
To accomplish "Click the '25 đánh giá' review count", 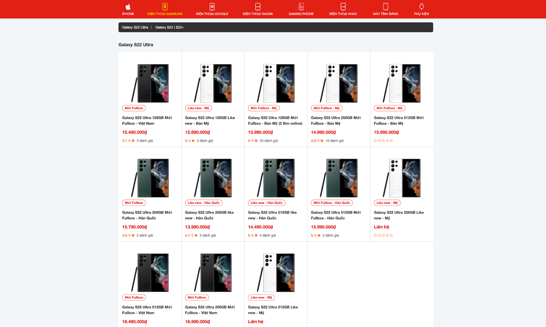I will pos(269,141).
